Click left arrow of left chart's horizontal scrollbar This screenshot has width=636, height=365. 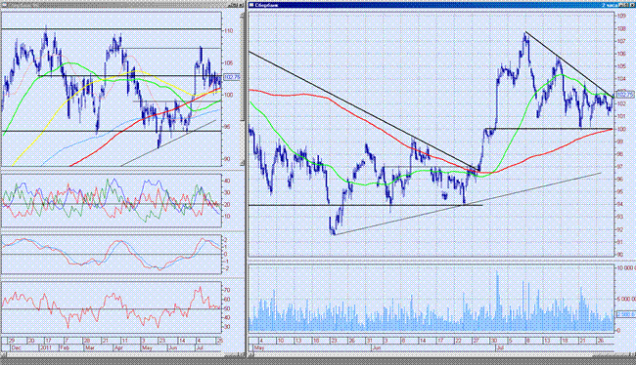(2, 355)
